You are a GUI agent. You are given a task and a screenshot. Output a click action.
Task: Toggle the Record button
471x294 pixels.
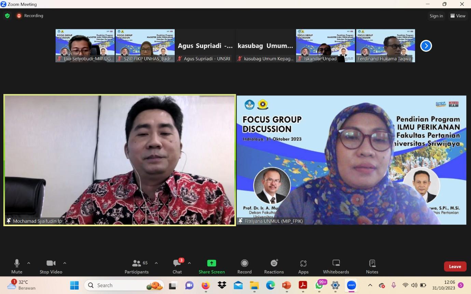(x=244, y=266)
